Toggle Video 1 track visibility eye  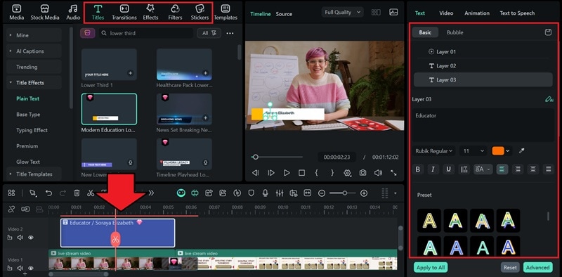point(31,268)
